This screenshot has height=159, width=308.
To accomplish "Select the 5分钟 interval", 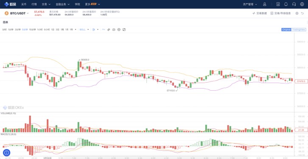I will tap(25, 30).
